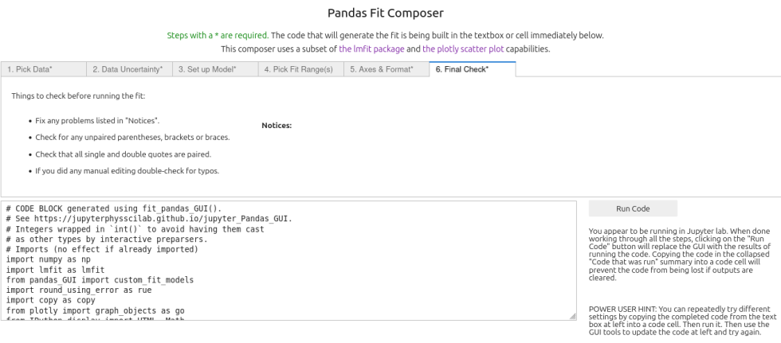
Task: Open the Axes & Format tab
Action: [386, 69]
